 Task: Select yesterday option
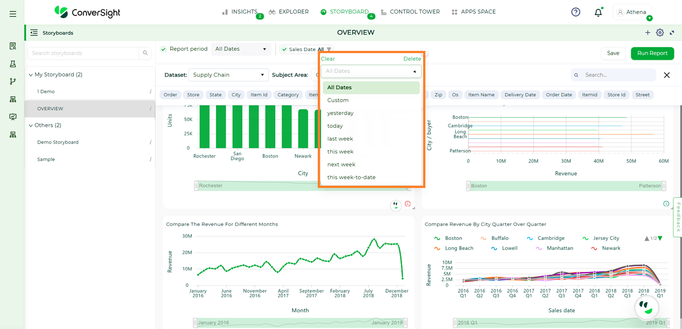click(371, 113)
